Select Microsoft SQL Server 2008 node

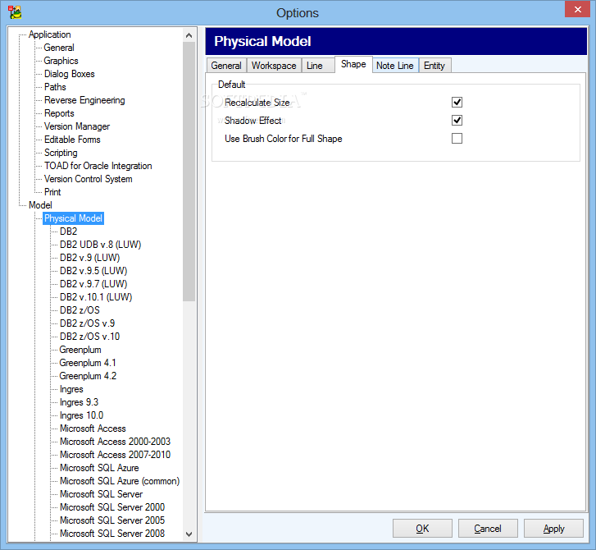coord(112,534)
